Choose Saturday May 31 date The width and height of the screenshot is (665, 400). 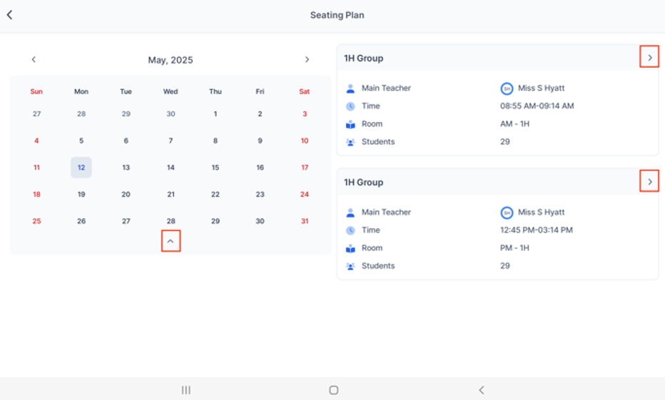tap(305, 221)
